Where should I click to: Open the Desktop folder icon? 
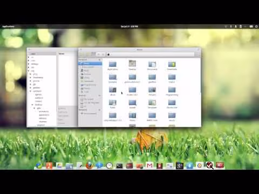pos(132,65)
